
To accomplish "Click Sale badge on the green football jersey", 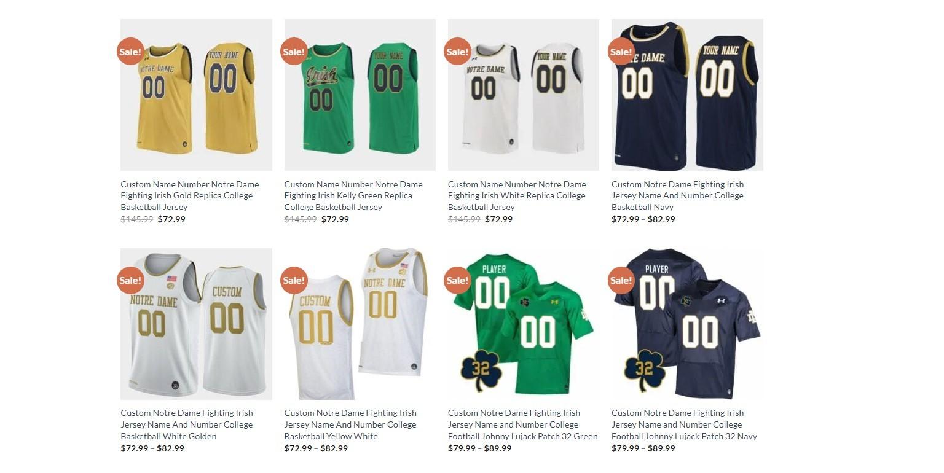I will pos(457,280).
